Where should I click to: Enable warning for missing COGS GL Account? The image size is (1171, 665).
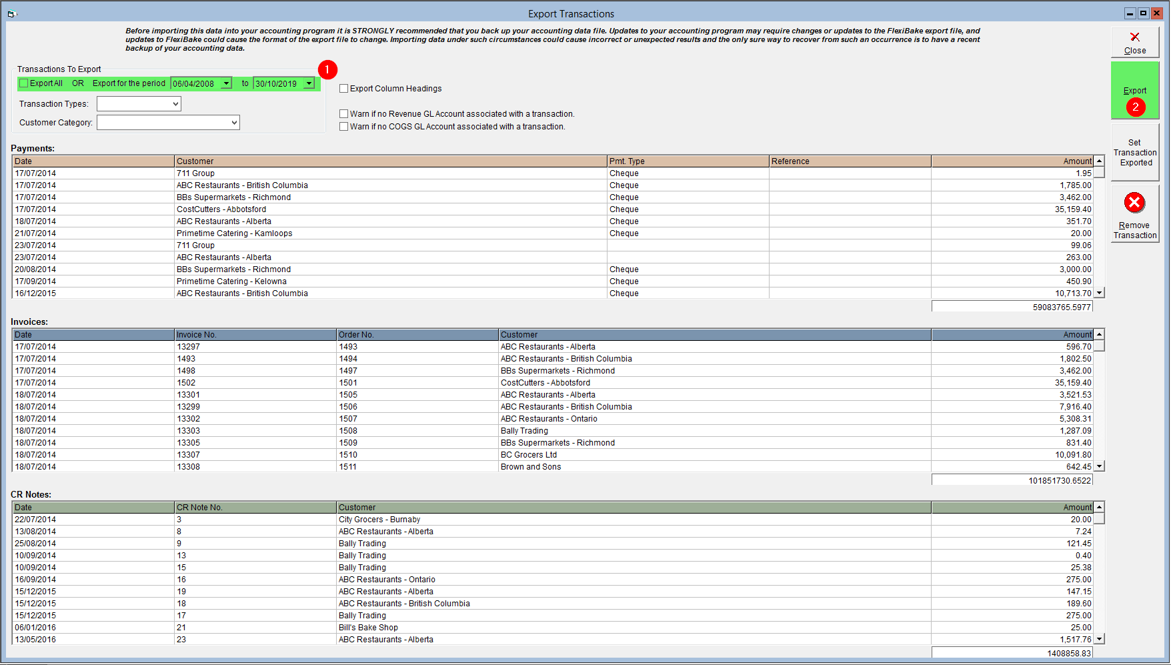[344, 127]
